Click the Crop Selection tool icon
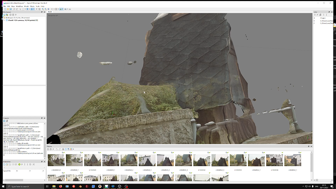Viewport: 336px width, 189px height. click(39, 9)
